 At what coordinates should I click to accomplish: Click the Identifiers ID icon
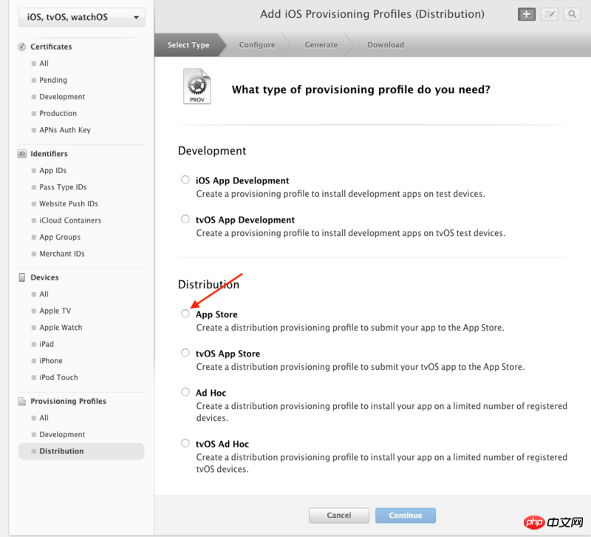22,154
